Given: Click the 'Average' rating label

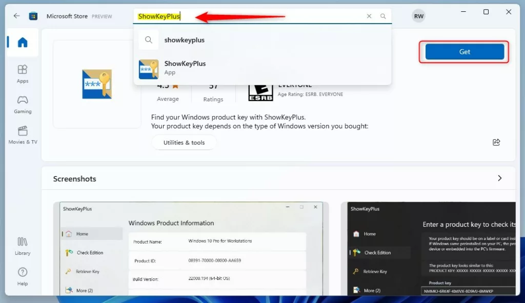Looking at the screenshot, I should (168, 99).
